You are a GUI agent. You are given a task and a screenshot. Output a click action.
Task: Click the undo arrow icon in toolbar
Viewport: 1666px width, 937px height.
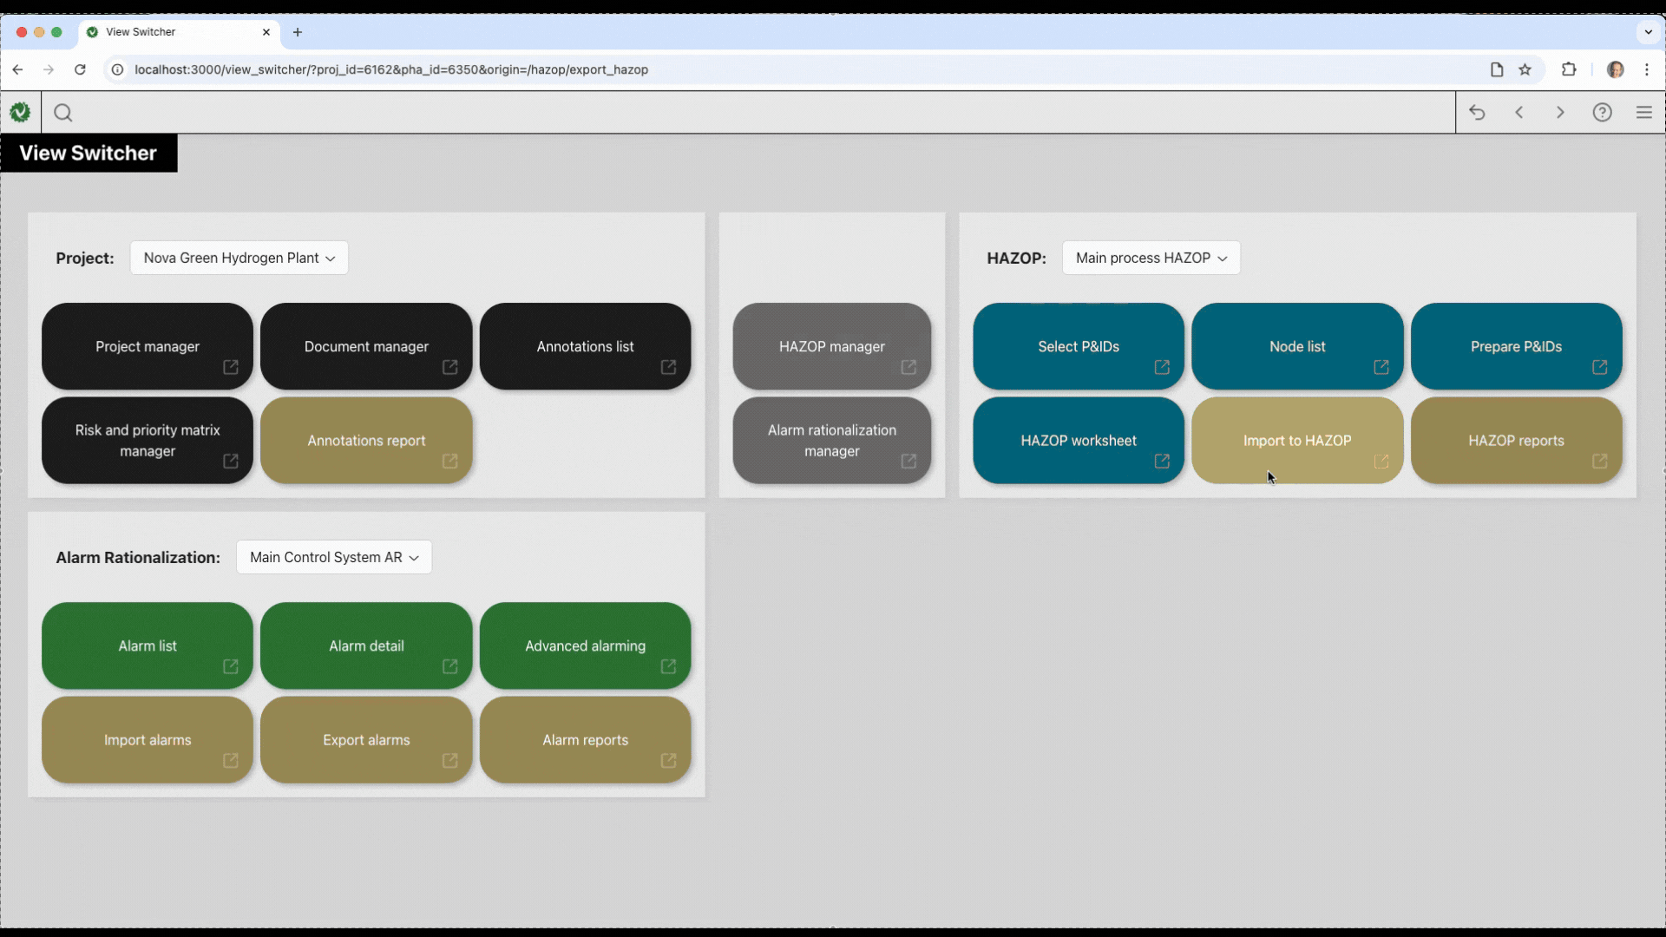pyautogui.click(x=1477, y=113)
